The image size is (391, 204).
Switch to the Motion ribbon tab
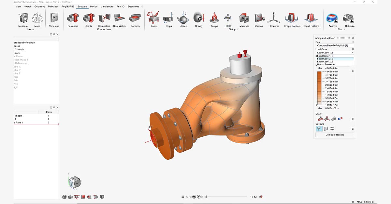[x=94, y=6]
